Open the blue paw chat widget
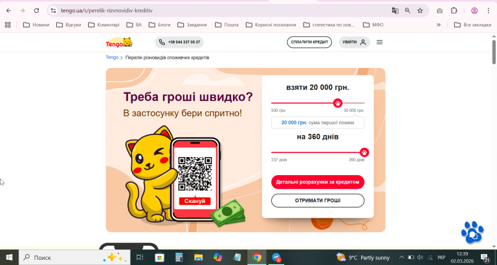The image size is (497, 265). [472, 232]
